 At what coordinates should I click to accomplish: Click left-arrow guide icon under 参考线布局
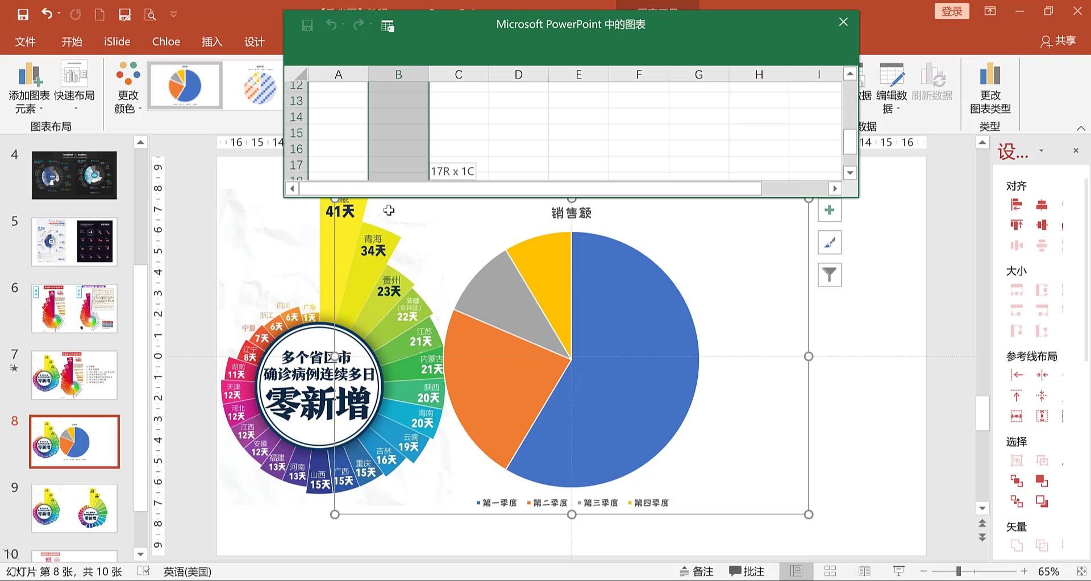(x=1017, y=375)
